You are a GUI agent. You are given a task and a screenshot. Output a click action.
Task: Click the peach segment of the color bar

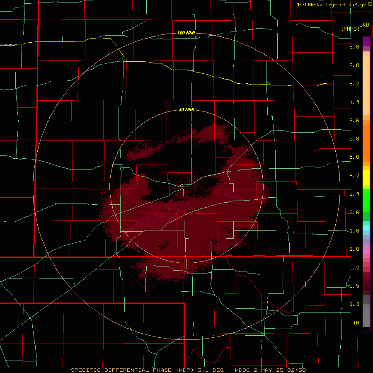(366, 85)
